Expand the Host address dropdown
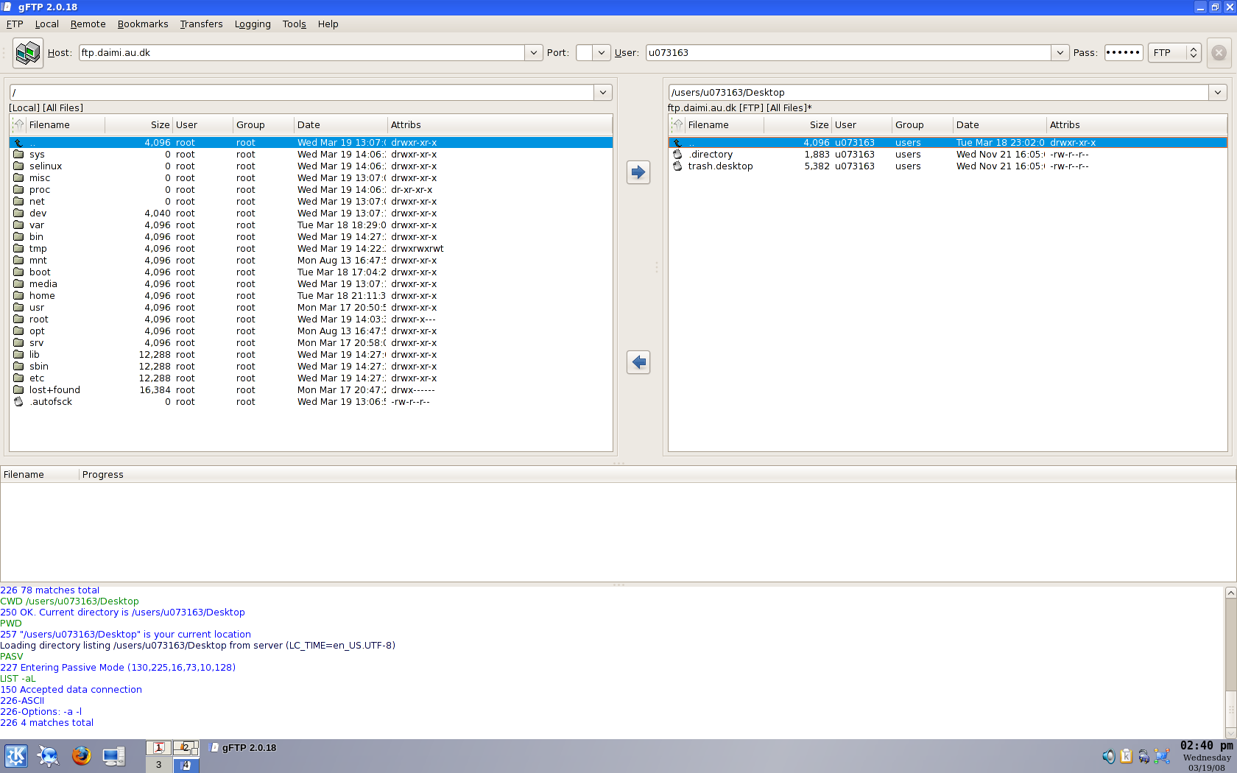Screen dimensions: 1237x773 [x=534, y=53]
